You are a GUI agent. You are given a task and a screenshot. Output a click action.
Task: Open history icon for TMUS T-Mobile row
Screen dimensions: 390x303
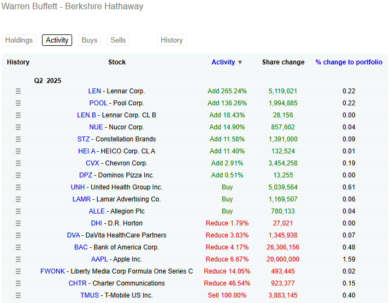[x=18, y=295]
